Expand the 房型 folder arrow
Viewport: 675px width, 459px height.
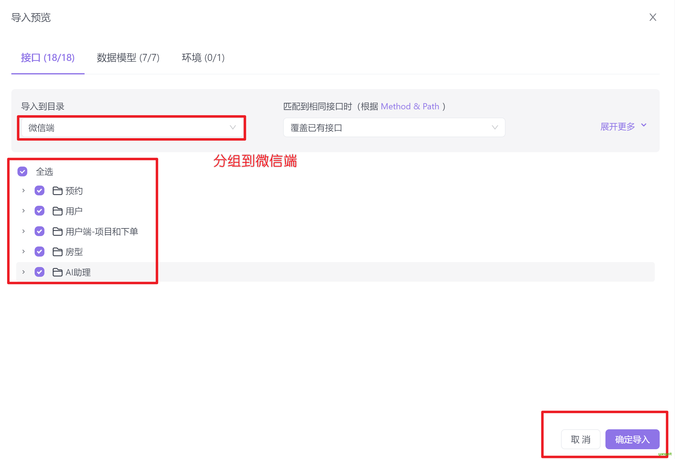point(24,251)
